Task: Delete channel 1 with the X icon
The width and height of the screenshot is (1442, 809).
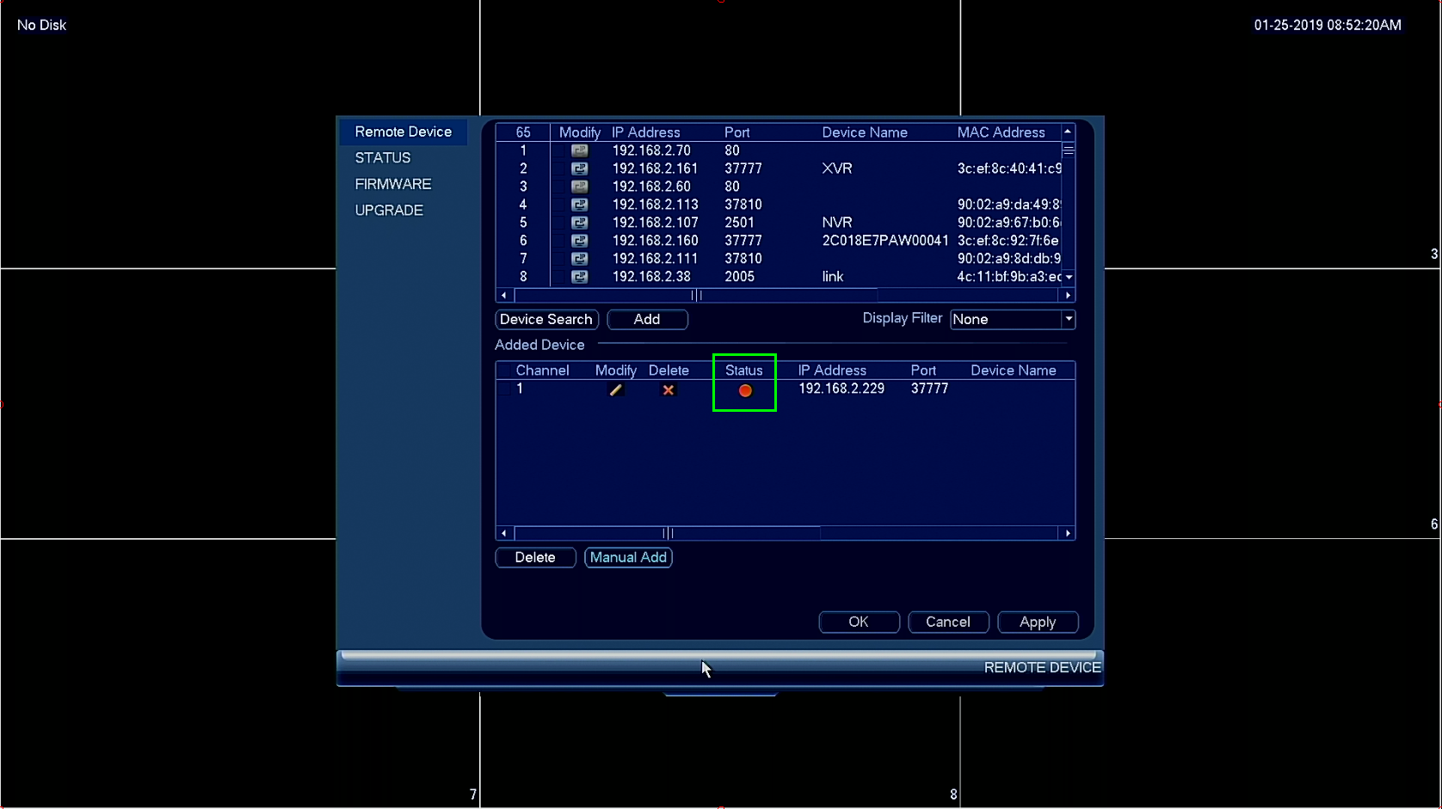Action: pyautogui.click(x=669, y=389)
